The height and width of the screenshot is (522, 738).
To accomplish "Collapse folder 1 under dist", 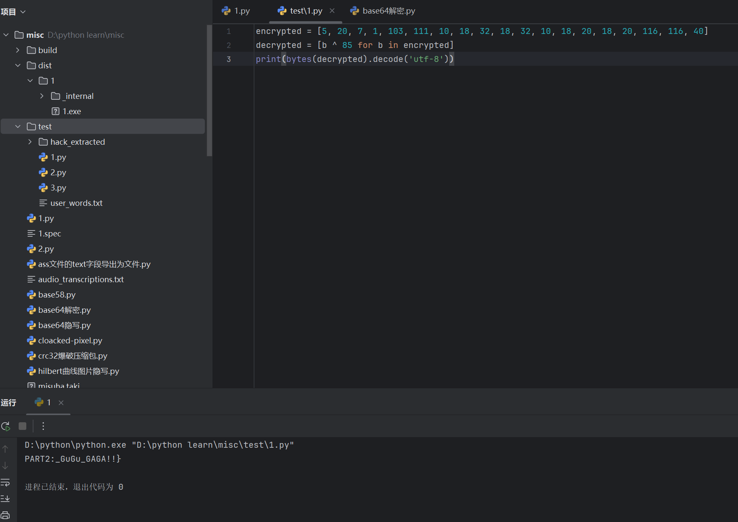I will pyautogui.click(x=30, y=81).
